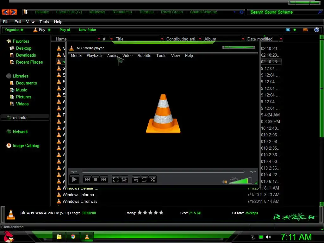This screenshot has width=324, height=243.
Task: Select Downloads in Favorites
Action: click(x=26, y=55)
